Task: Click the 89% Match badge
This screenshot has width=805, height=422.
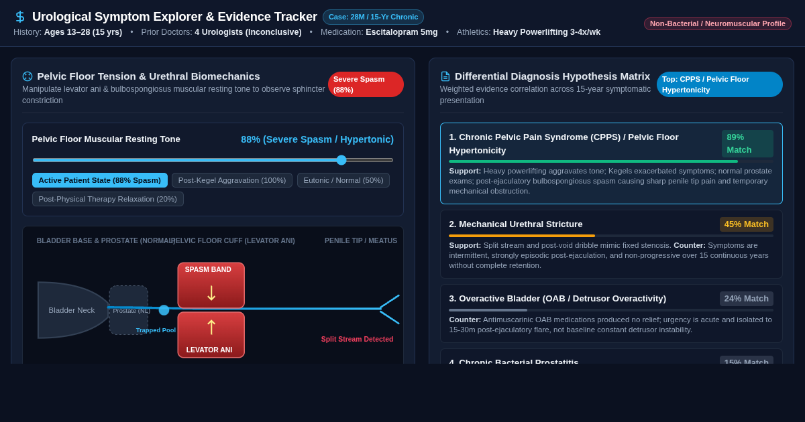Action: click(747, 143)
